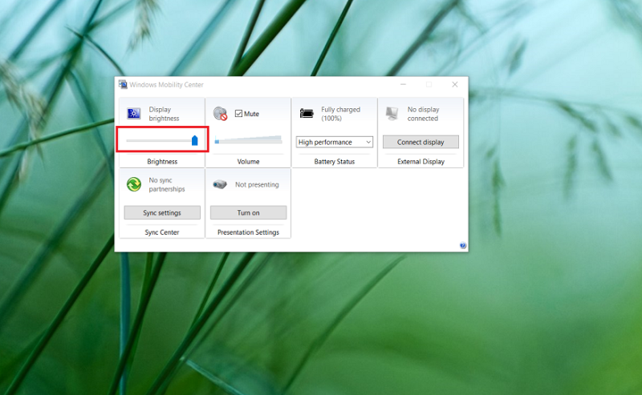Click the volume slider track
The height and width of the screenshot is (395, 642).
tap(249, 140)
